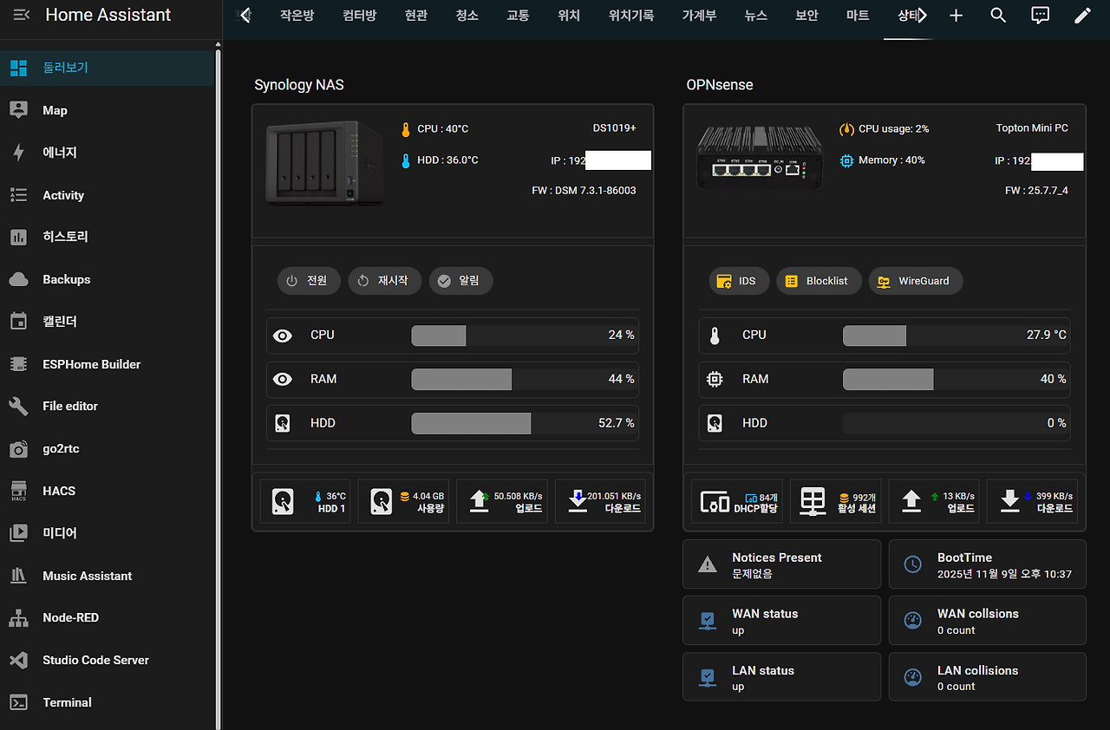Open go2rtc from the sidebar

click(107, 448)
